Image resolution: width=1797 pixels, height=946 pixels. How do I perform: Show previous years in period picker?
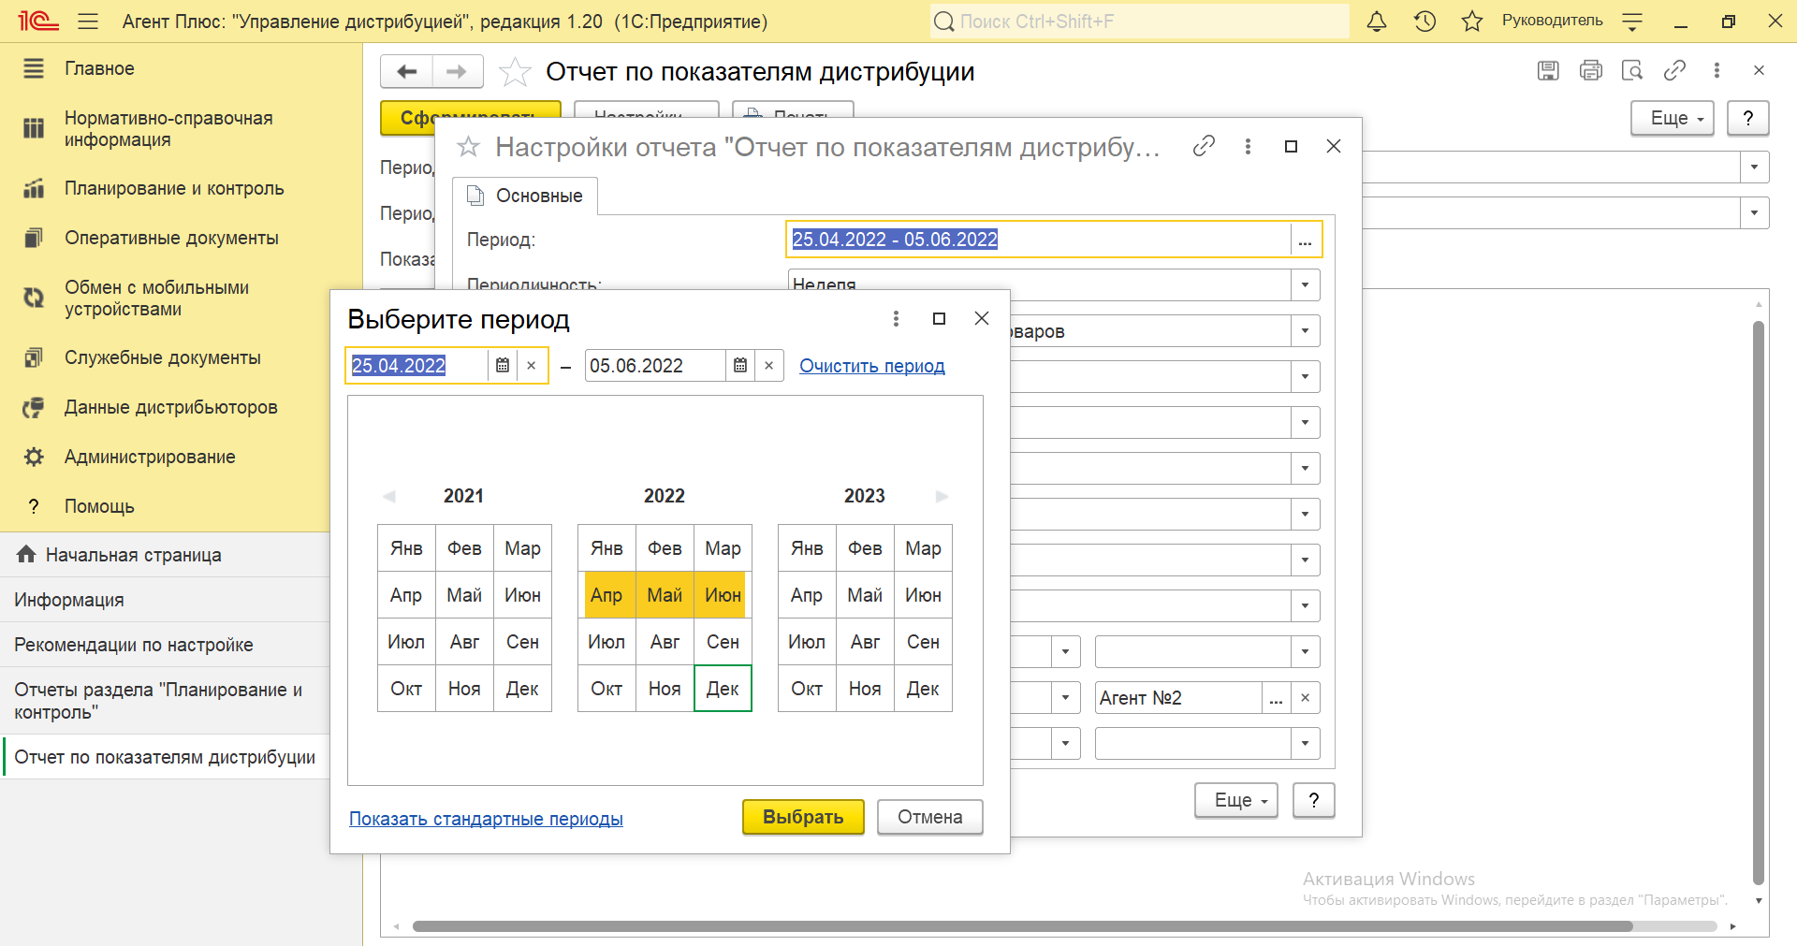[x=389, y=496]
